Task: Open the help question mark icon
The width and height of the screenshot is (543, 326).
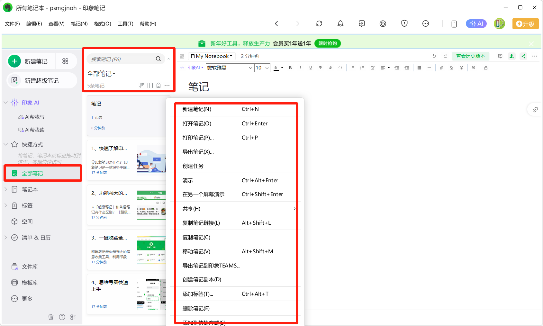Action: [62, 317]
